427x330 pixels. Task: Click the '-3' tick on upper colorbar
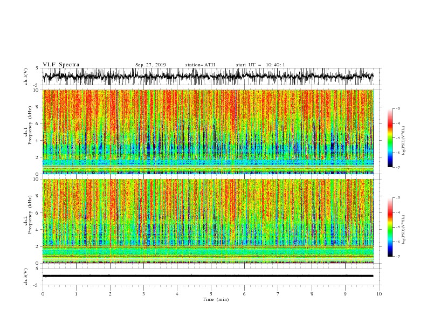[x=397, y=108]
